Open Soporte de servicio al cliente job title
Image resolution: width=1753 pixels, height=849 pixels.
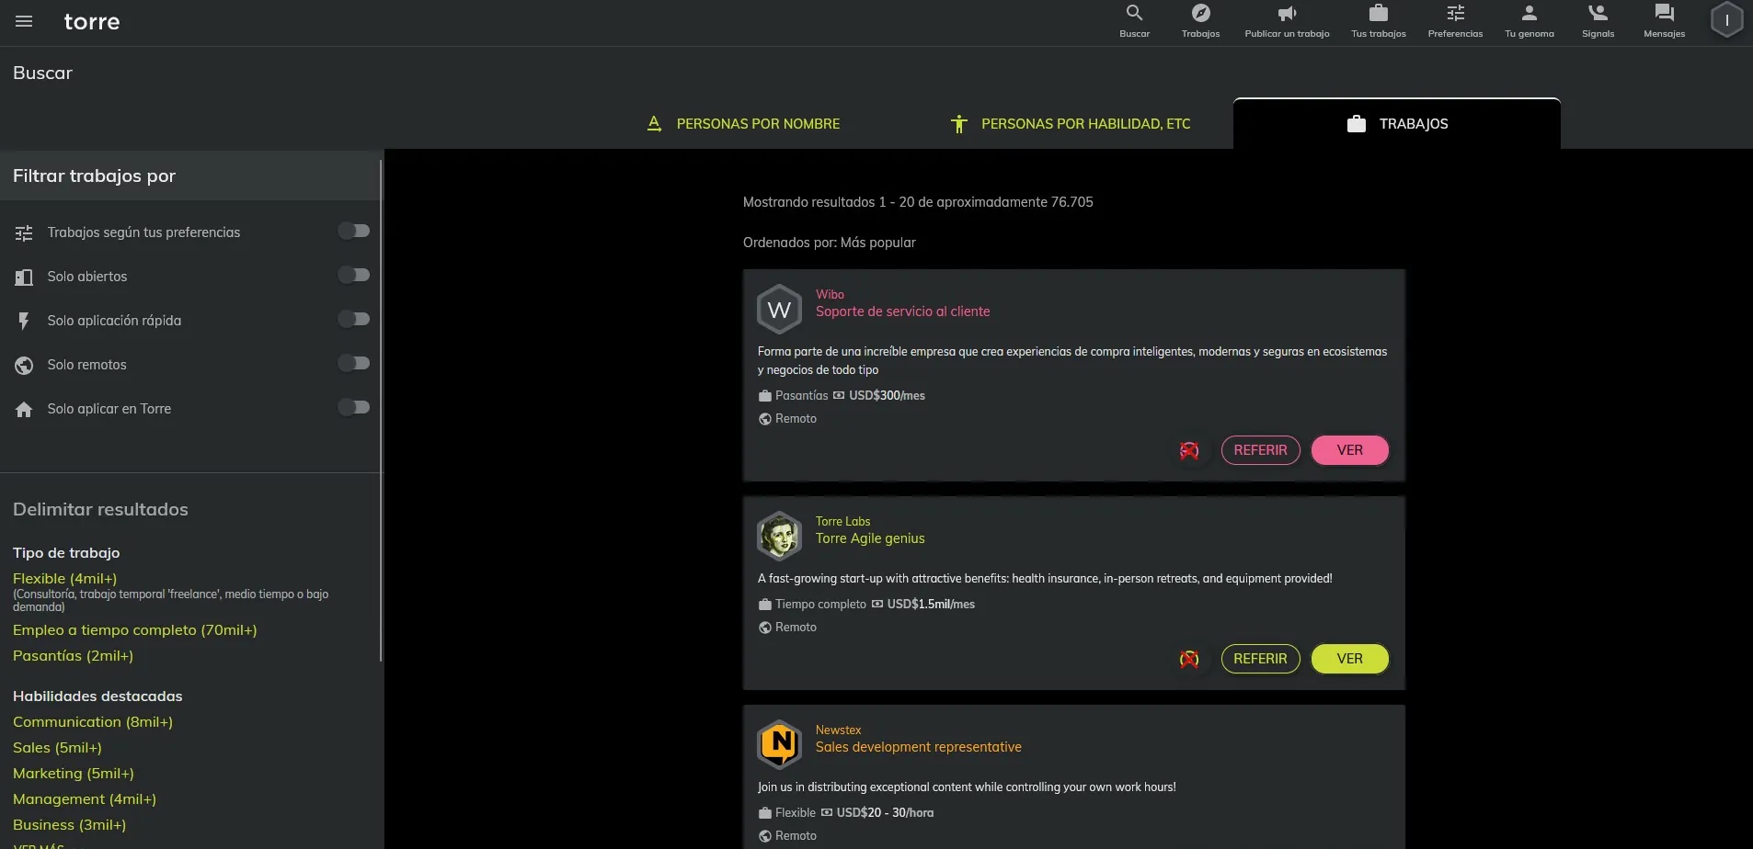point(903,311)
